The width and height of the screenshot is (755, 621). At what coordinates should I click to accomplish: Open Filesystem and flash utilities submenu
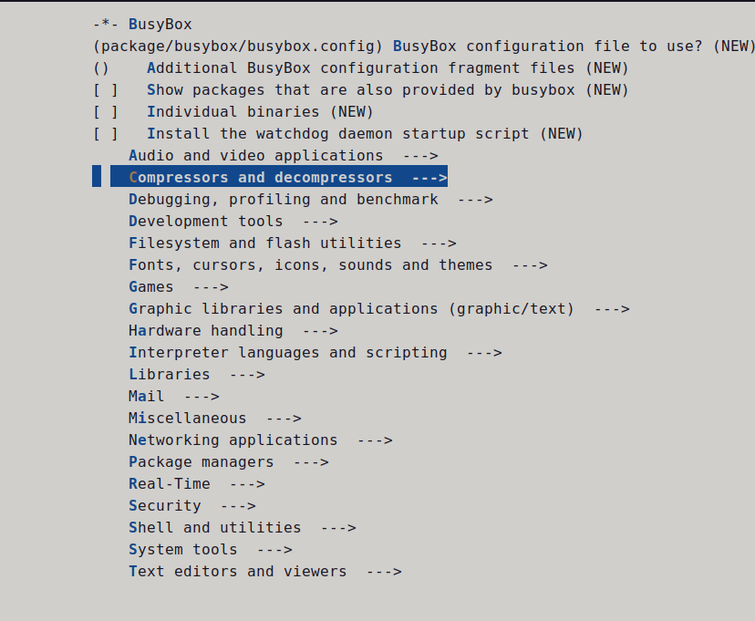click(293, 243)
